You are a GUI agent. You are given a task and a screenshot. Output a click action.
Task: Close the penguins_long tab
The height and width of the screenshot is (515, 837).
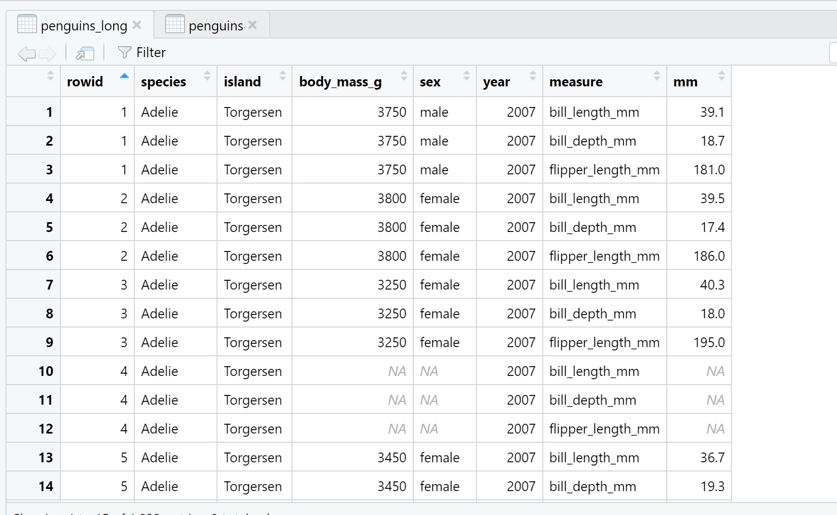coord(137,25)
